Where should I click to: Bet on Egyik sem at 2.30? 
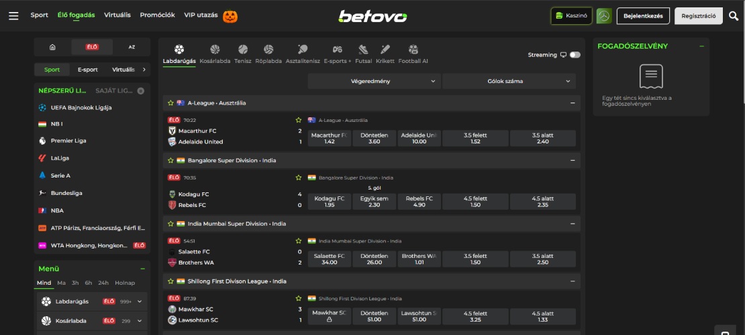[374, 202]
